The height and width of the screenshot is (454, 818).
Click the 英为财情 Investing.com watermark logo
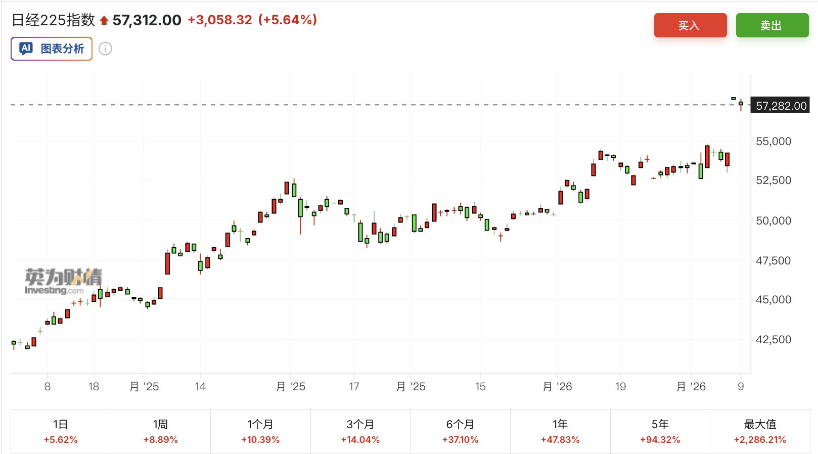pos(63,281)
